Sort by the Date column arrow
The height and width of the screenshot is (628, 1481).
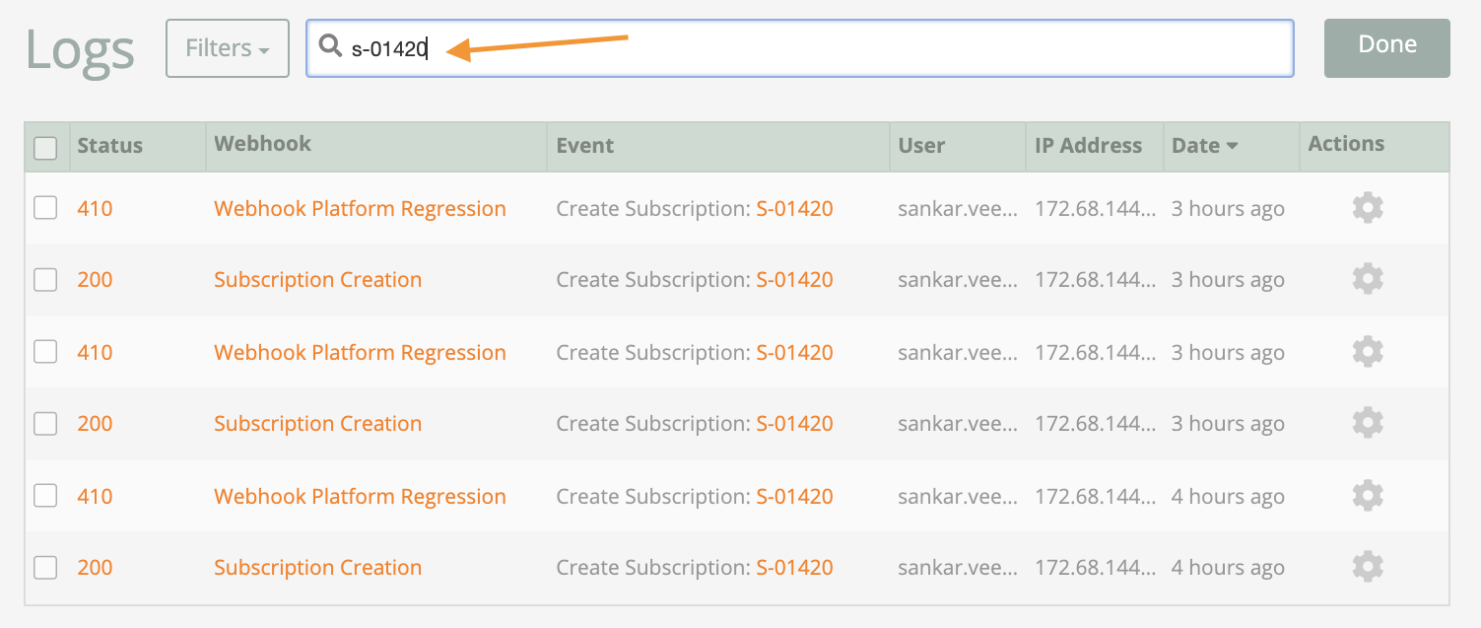click(x=1232, y=146)
